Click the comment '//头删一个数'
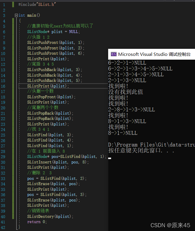Viewport: 195px width, 231px height. tap(40, 91)
